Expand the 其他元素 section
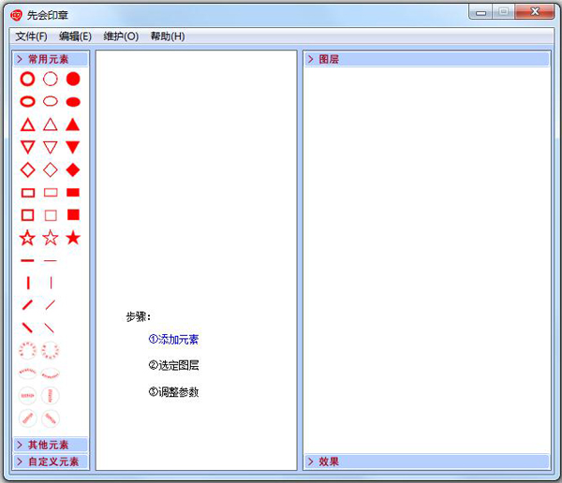Image resolution: width=562 pixels, height=483 pixels. point(51,445)
